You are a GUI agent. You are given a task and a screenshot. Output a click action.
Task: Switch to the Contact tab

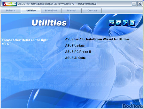[92, 11]
